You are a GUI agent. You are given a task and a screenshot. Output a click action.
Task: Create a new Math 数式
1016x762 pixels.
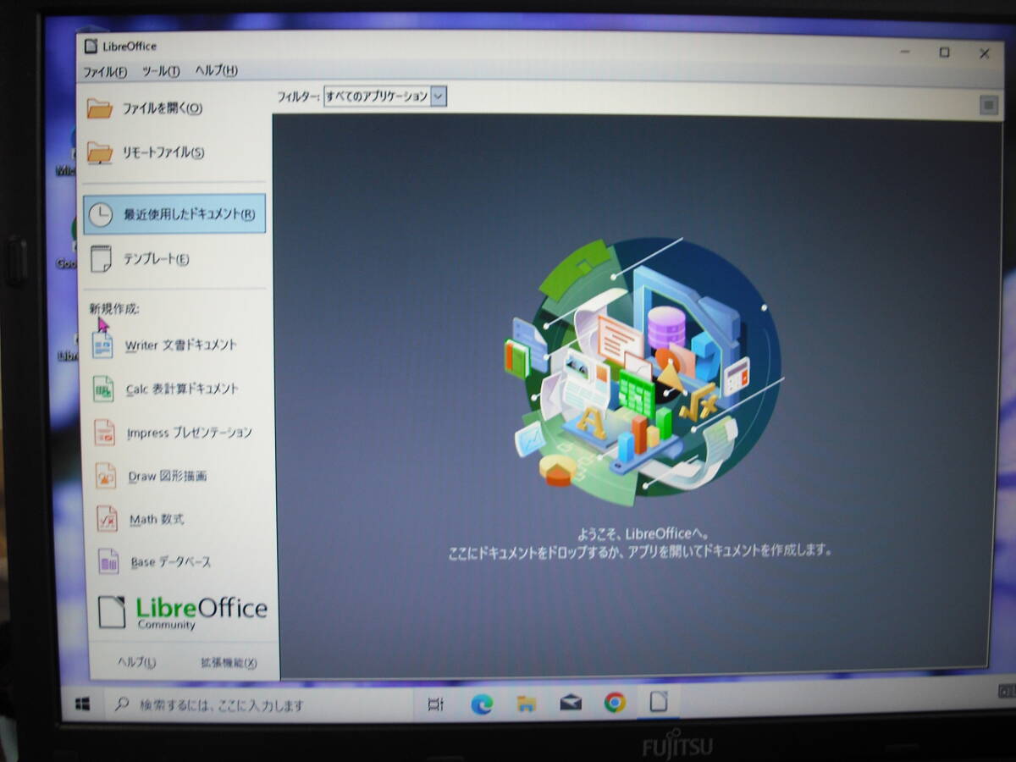click(141, 519)
